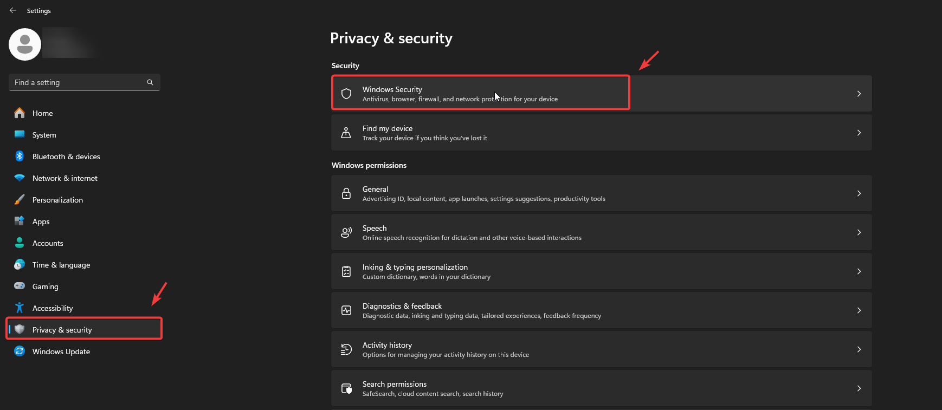
Task: Select Accounts in the sidebar
Action: [48, 243]
